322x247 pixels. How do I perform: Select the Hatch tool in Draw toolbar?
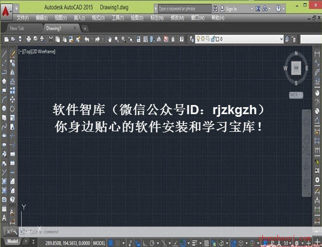coord(4,181)
